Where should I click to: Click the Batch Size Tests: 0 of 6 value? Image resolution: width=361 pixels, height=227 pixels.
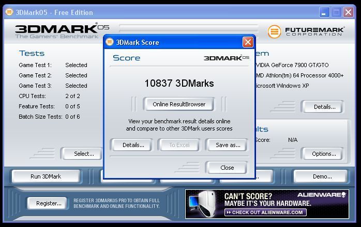click(72, 117)
